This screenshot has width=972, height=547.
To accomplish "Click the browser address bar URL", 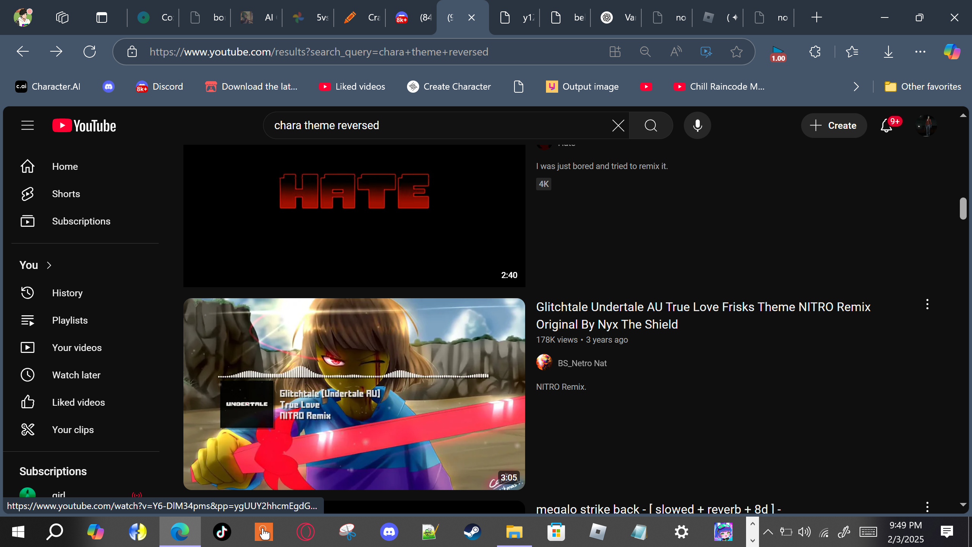I will pos(319,52).
